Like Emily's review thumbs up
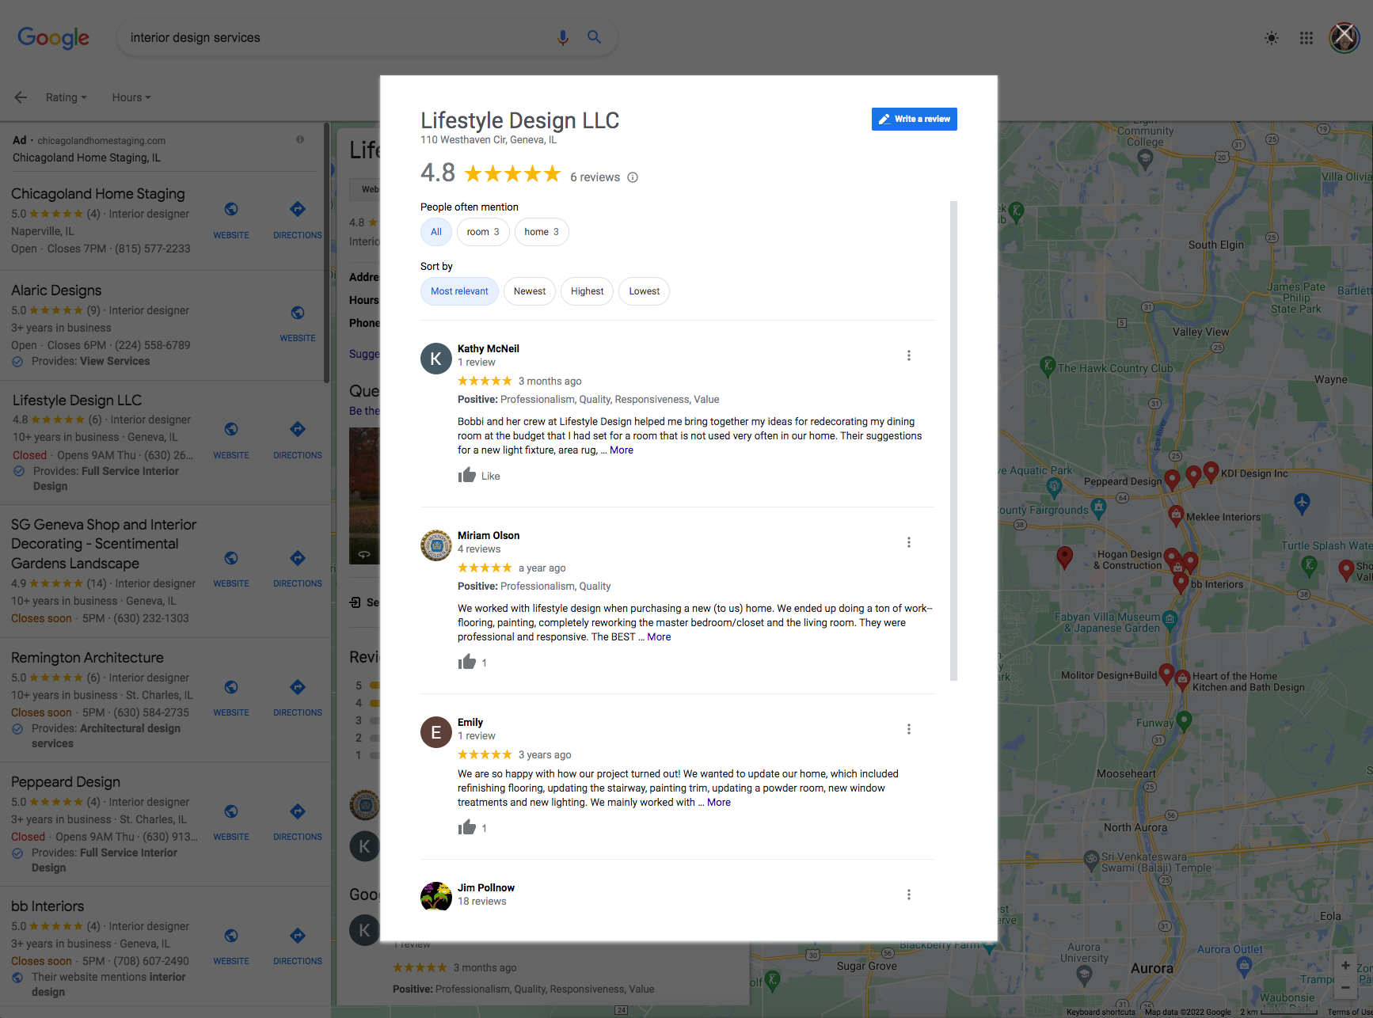Image resolution: width=1373 pixels, height=1018 pixels. pyautogui.click(x=467, y=827)
